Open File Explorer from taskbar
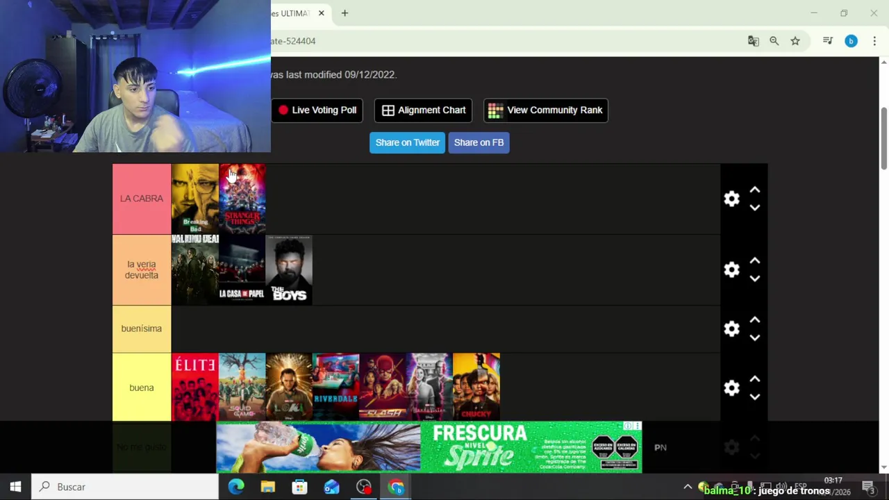Image resolution: width=889 pixels, height=500 pixels. point(267,487)
